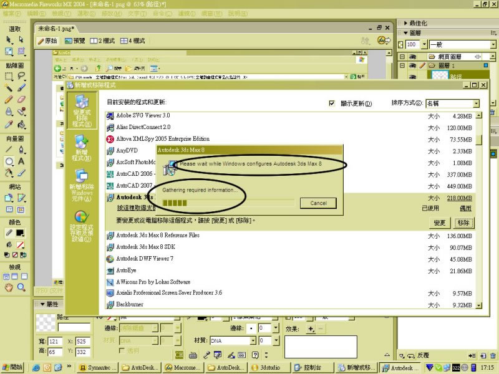Open the 材質 DNA texture dropdown
This screenshot has height=374, width=499.
tap(253, 341)
